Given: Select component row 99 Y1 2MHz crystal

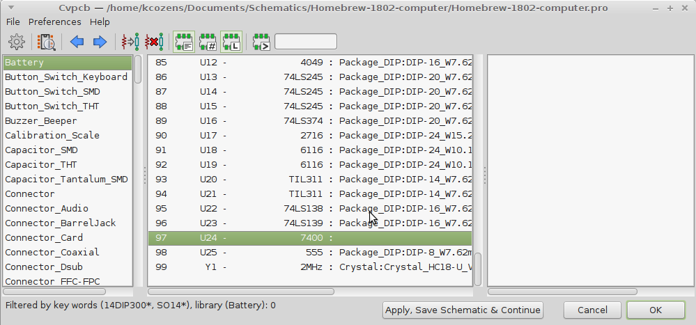Looking at the screenshot, I should click(310, 267).
